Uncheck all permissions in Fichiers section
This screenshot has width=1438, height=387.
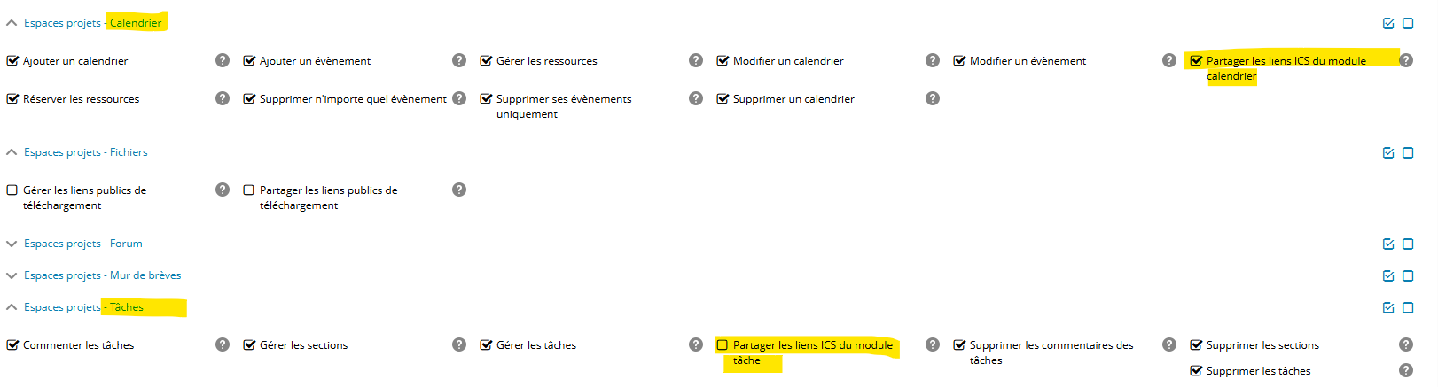[1408, 153]
